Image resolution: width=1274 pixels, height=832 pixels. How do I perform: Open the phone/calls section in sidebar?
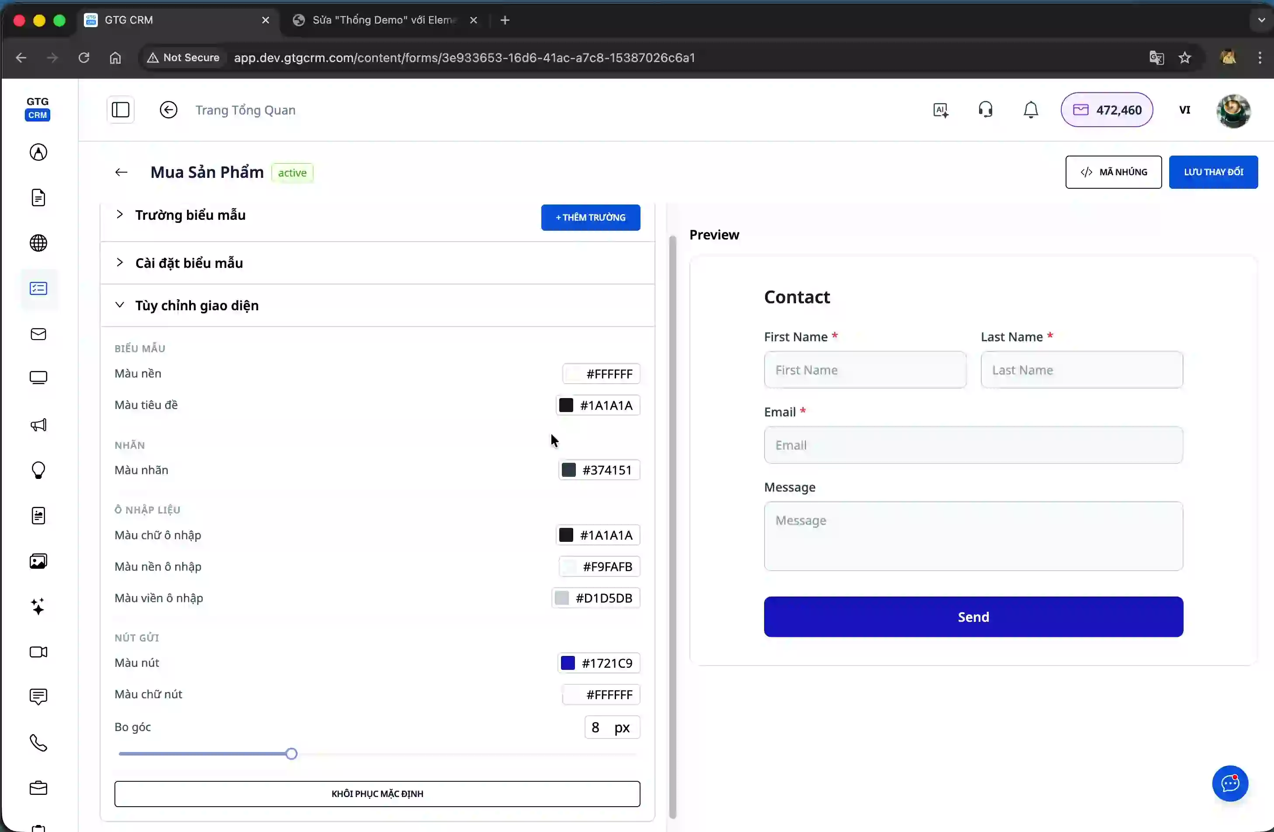click(38, 743)
